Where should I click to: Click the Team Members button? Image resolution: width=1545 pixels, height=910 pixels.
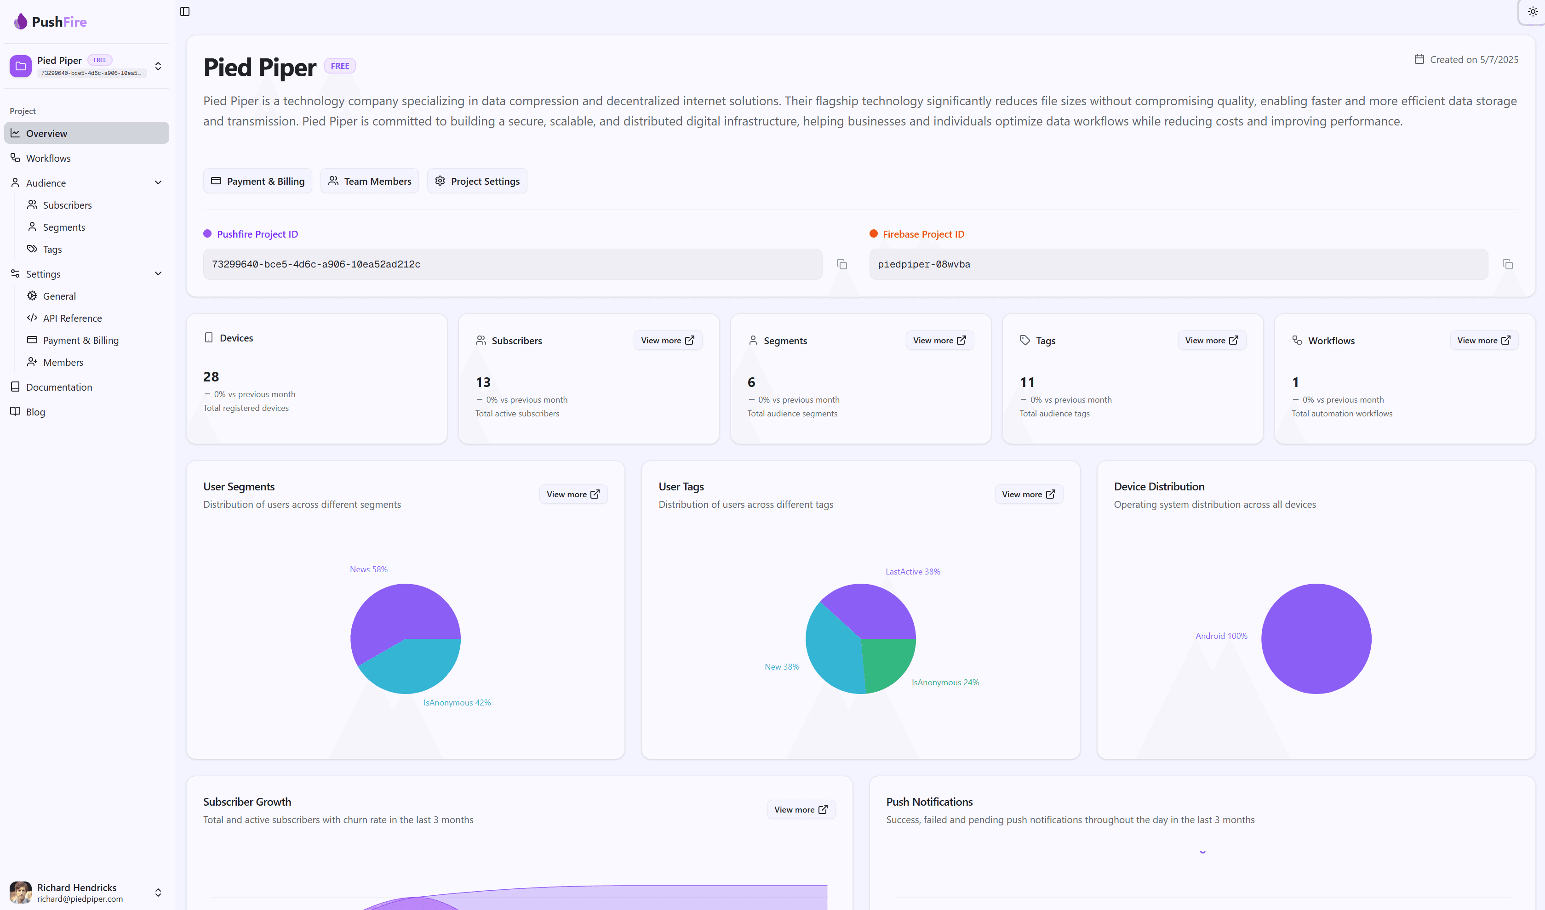369,181
